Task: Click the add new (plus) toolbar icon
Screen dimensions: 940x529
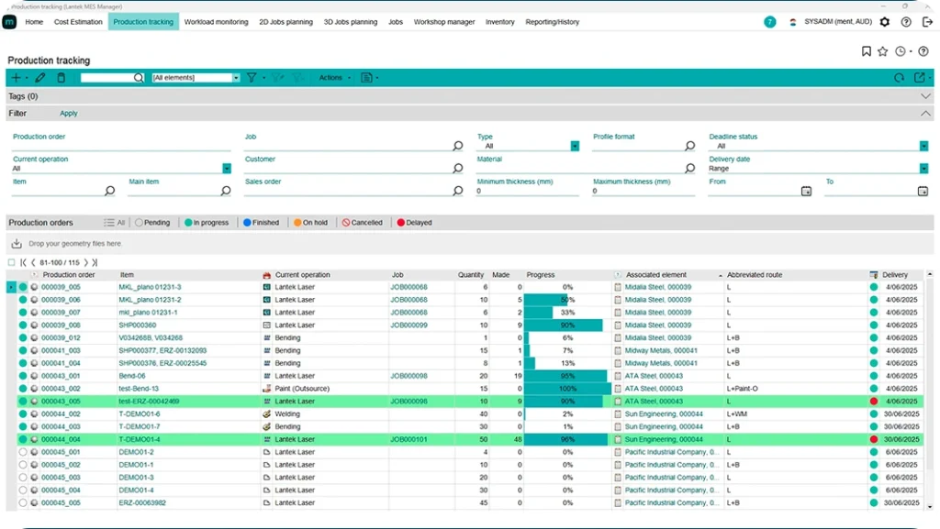Action: 16,78
